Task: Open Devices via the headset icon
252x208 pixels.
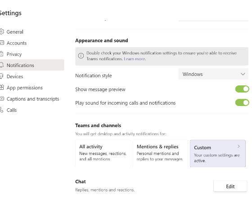Action: 1,76
